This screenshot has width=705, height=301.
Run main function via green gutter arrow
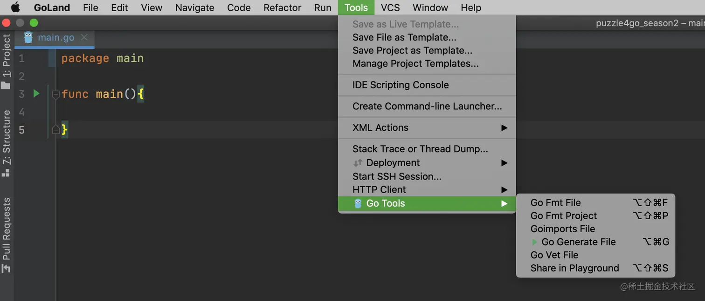(x=36, y=94)
